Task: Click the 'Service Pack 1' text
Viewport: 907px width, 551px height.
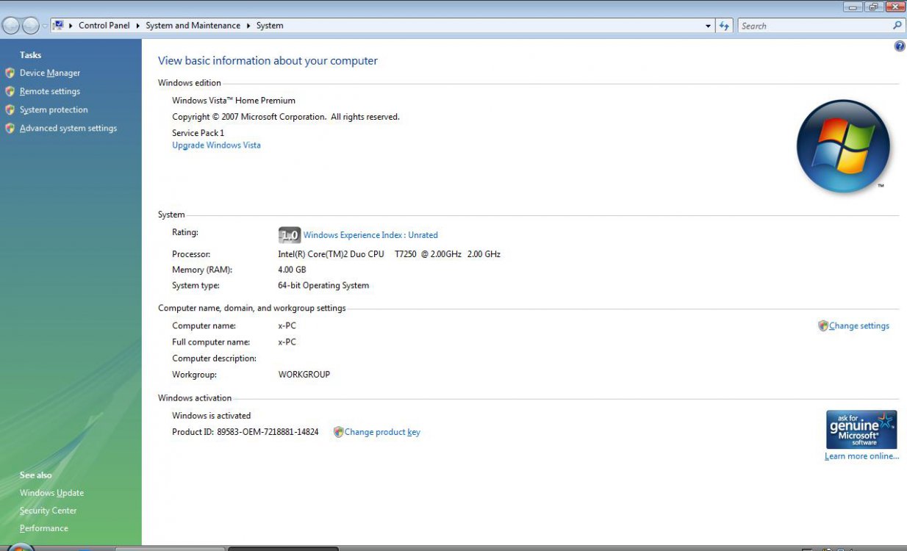Action: click(x=198, y=133)
